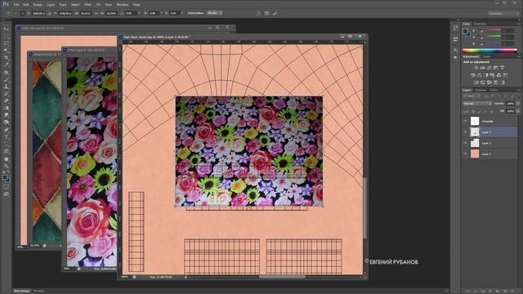Open the collapsed History panel icon

coord(456,29)
